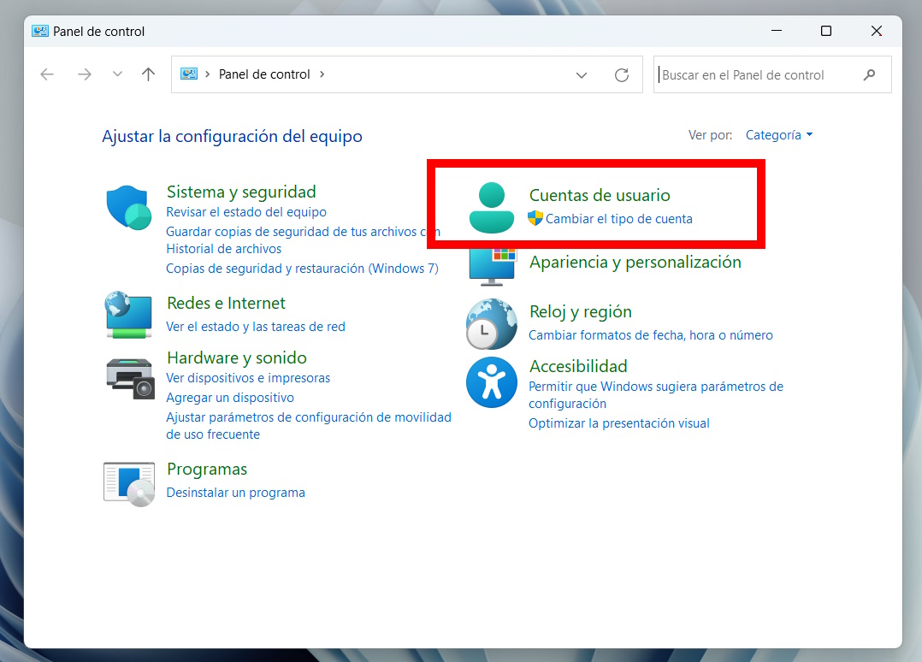The height and width of the screenshot is (662, 922).
Task: Click the Reloj y región globe clock icon
Action: (x=492, y=324)
